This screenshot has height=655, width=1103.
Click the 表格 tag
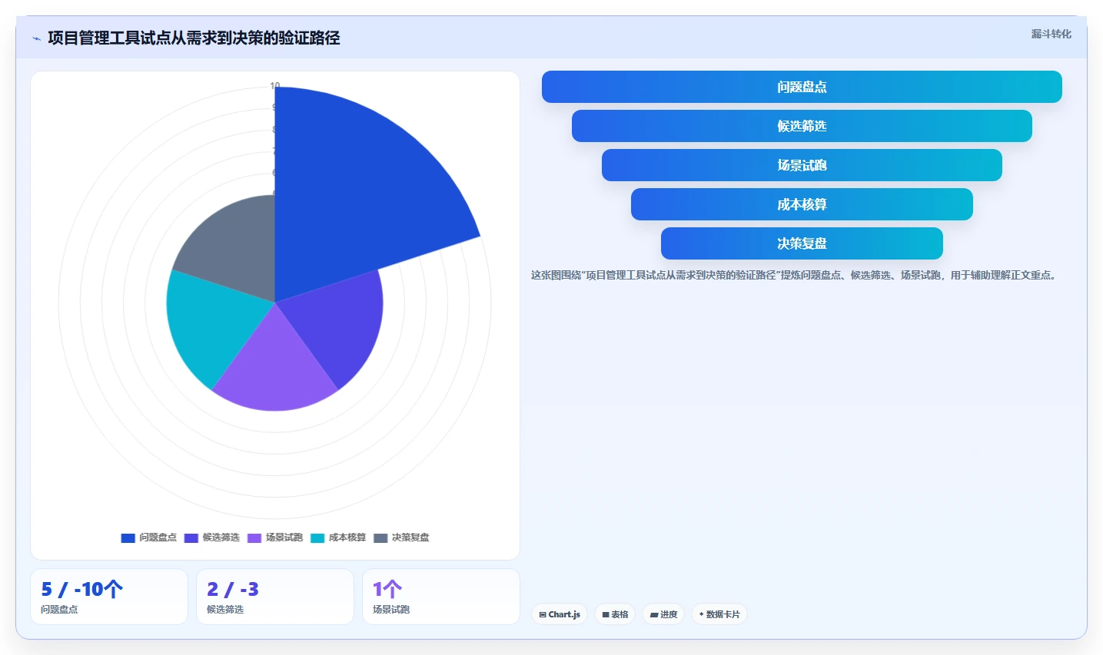click(615, 614)
